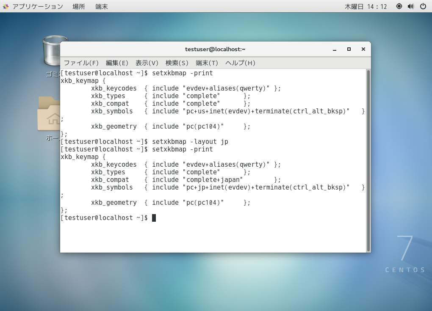Click the "pc+jp+inet(evdev)+terminate(ctrl_alt_bksp)" text
Screen dimensions: 432x311
click(266, 187)
